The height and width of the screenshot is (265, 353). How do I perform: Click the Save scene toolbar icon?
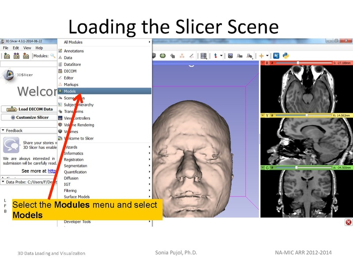(x=26, y=56)
